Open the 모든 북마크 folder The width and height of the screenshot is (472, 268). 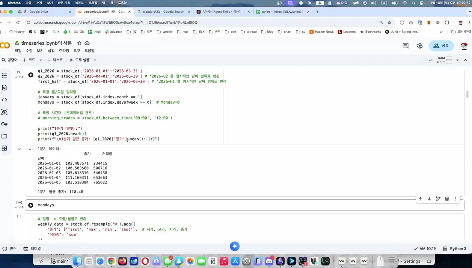coord(461,32)
